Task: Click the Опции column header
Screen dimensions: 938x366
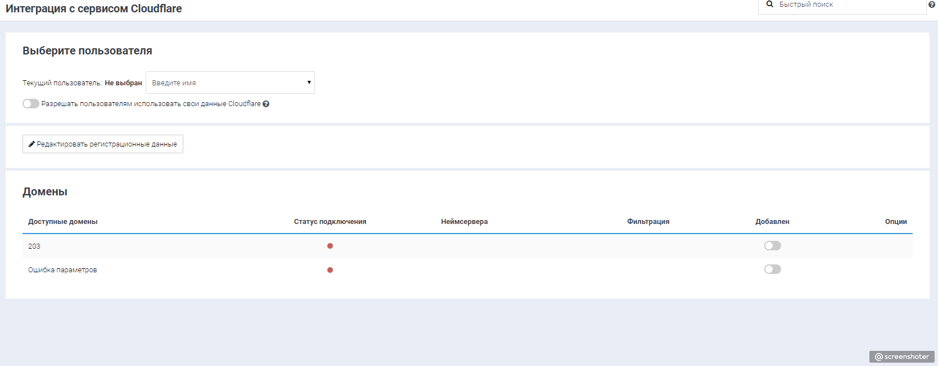Action: point(895,222)
